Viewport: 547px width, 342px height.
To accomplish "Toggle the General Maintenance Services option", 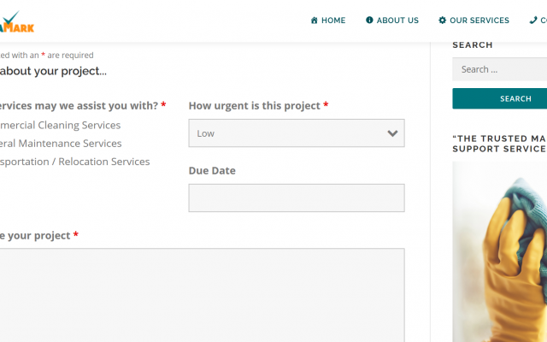I will (x=60, y=144).
